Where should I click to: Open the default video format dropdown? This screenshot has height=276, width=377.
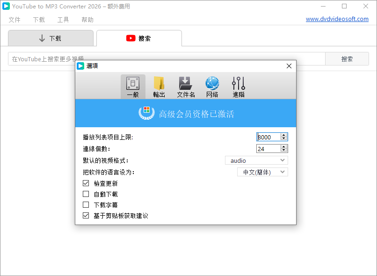point(256,160)
